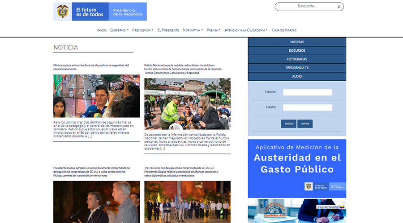Image resolution: width=403 pixels, height=223 pixels.
Task: Click the Estado Simple Colombia Ágil banner
Action: point(297,211)
